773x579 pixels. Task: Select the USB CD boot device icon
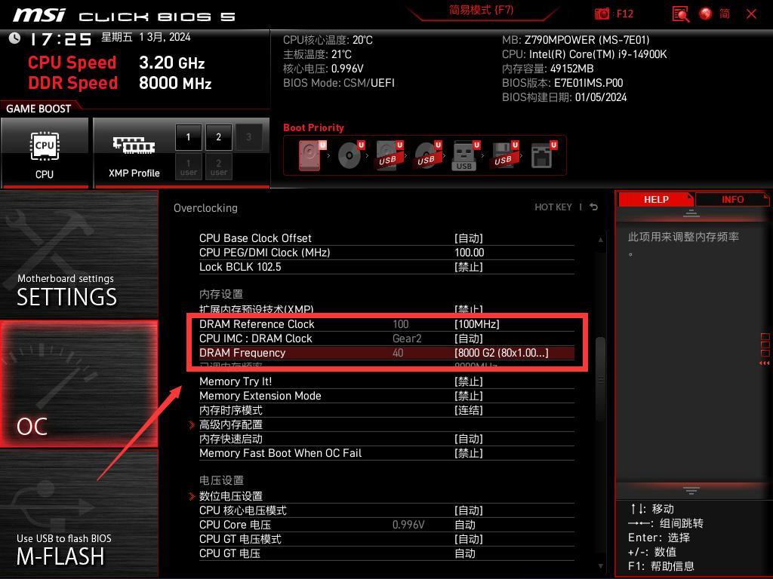click(427, 155)
